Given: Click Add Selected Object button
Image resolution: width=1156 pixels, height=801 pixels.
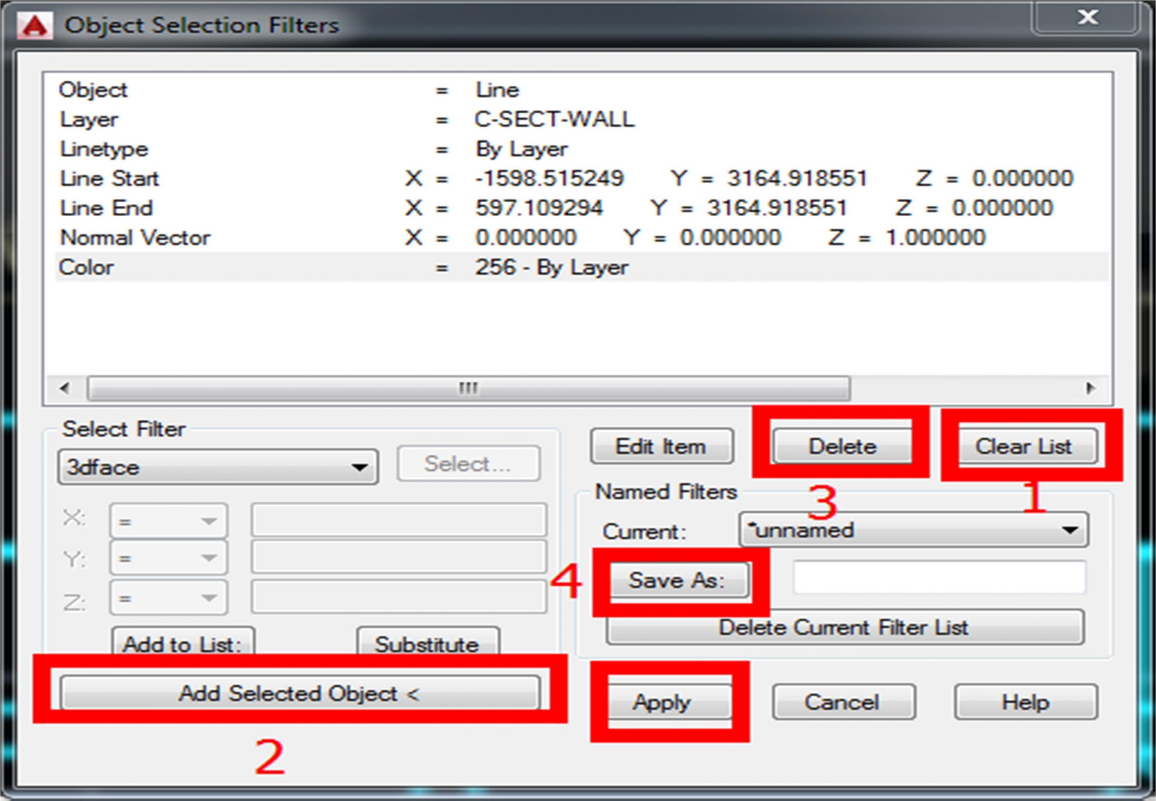Looking at the screenshot, I should click(x=300, y=693).
